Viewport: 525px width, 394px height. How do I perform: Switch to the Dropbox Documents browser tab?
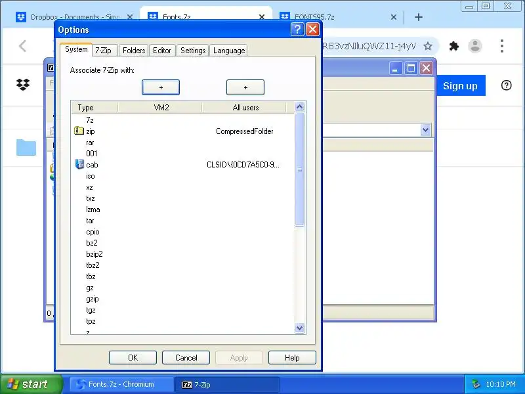pos(74,17)
